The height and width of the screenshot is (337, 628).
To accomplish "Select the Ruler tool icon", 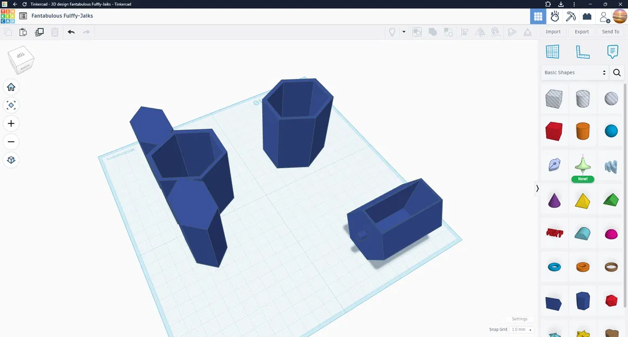I will pyautogui.click(x=582, y=52).
